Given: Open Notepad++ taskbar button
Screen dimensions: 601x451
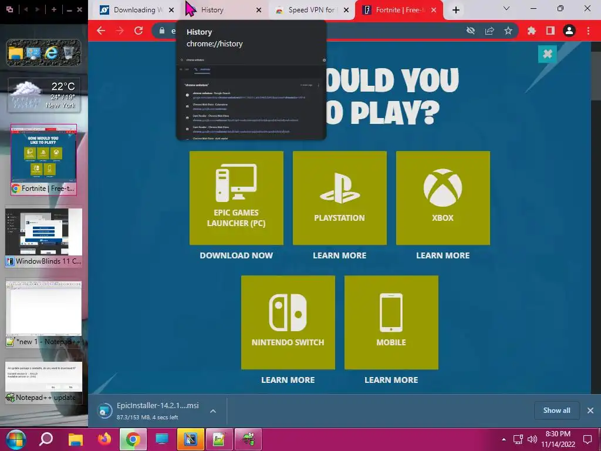Looking at the screenshot, I should pyautogui.click(x=220, y=439).
